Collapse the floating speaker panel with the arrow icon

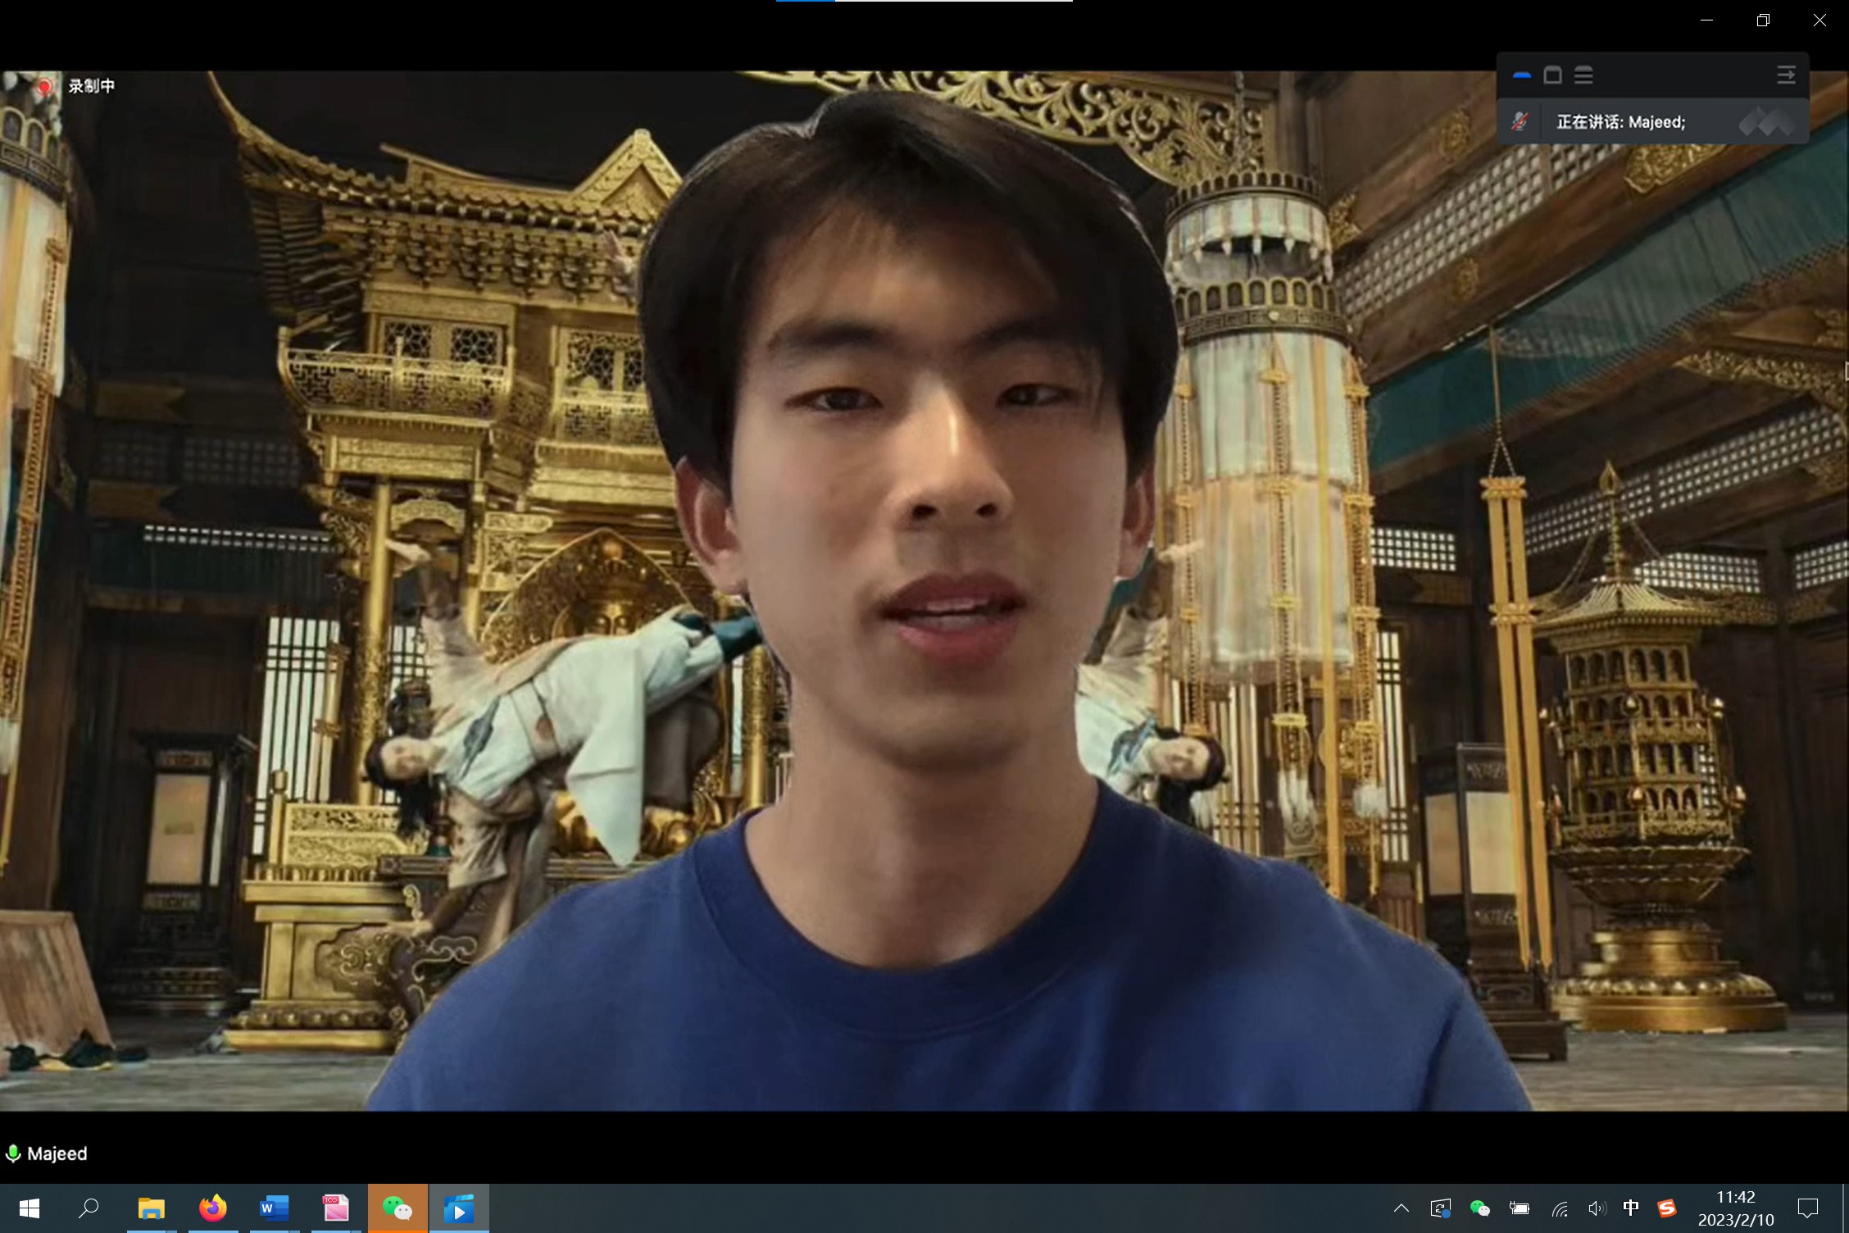pyautogui.click(x=1786, y=75)
